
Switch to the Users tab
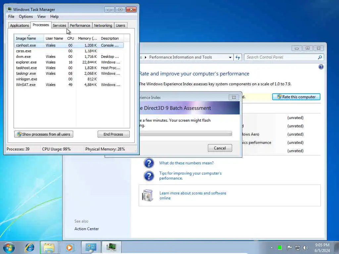[x=120, y=25]
